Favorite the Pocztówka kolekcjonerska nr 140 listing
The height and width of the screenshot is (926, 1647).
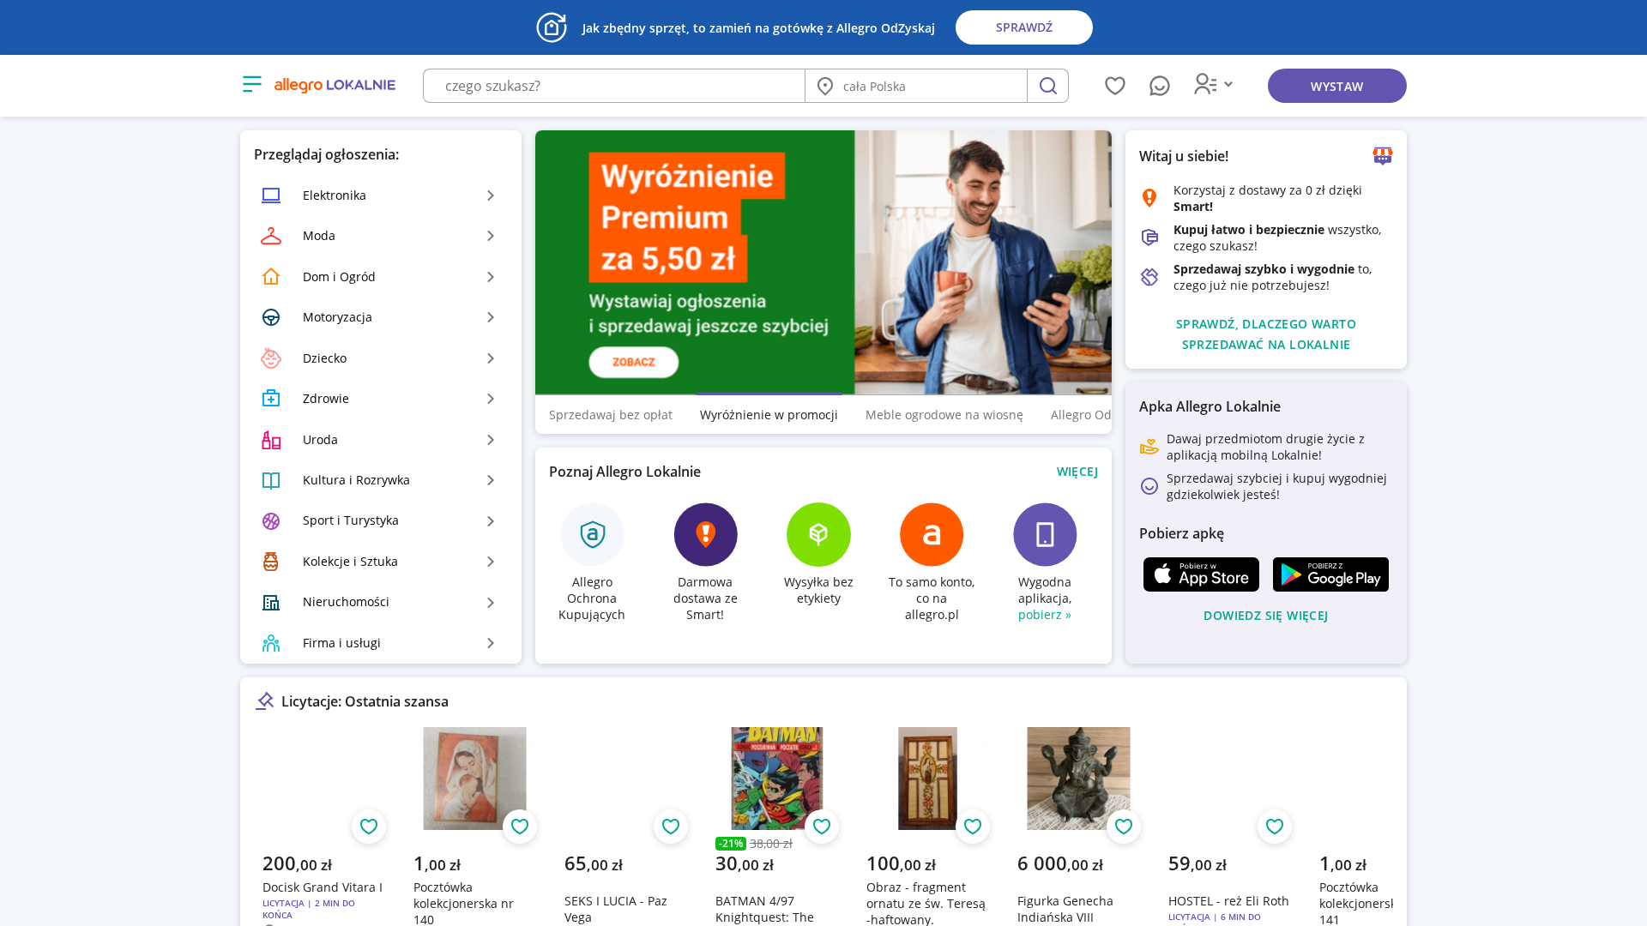pos(520,827)
